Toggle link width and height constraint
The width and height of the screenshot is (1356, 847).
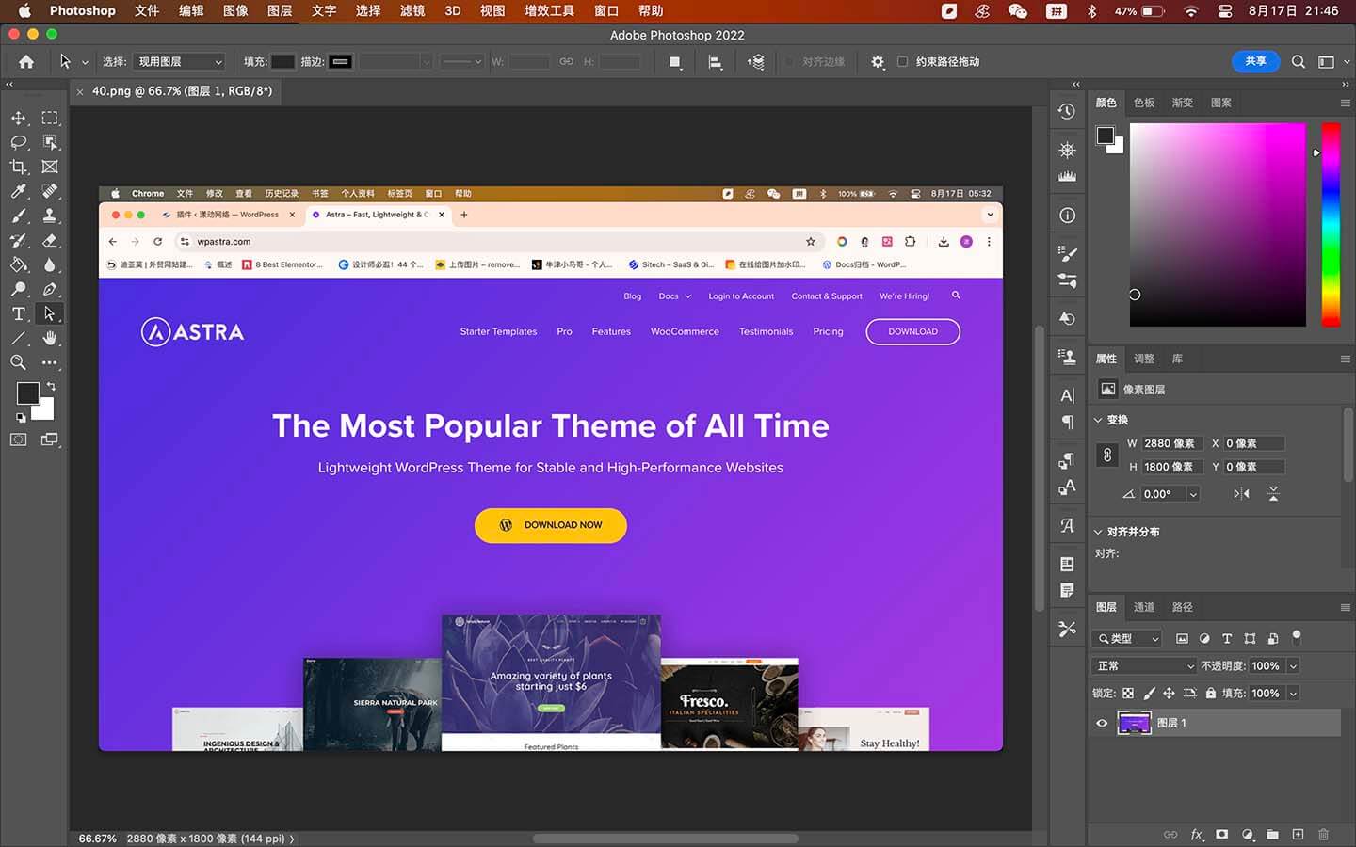tap(1107, 455)
